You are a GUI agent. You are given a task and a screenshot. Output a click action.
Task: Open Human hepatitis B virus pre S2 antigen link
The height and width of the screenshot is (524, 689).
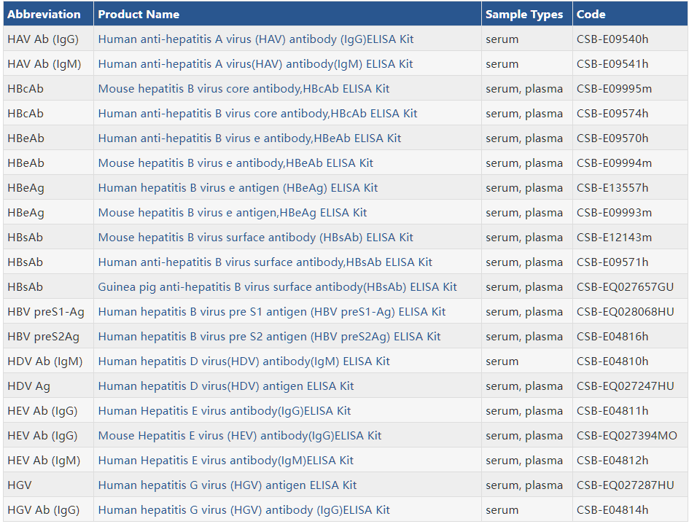point(269,337)
